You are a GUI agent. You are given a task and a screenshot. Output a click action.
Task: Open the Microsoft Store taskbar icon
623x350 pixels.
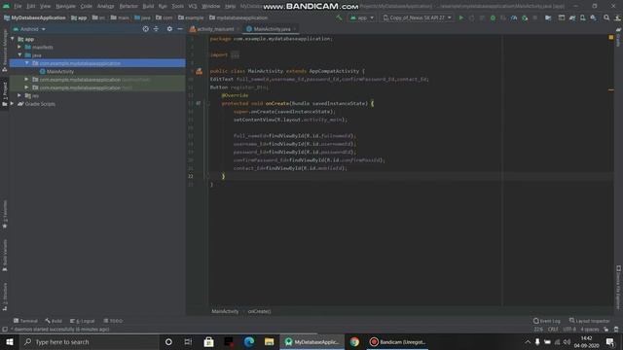click(x=208, y=341)
